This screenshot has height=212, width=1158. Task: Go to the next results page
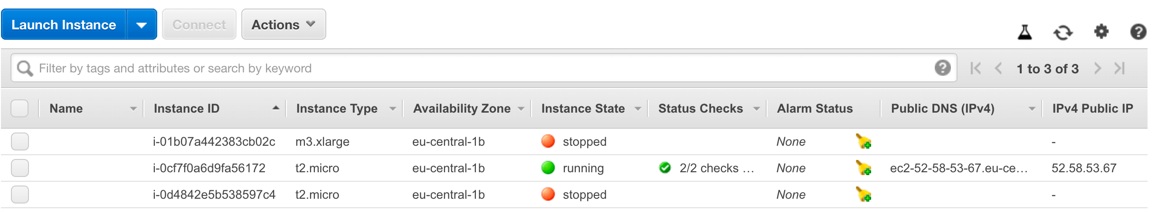(1097, 68)
